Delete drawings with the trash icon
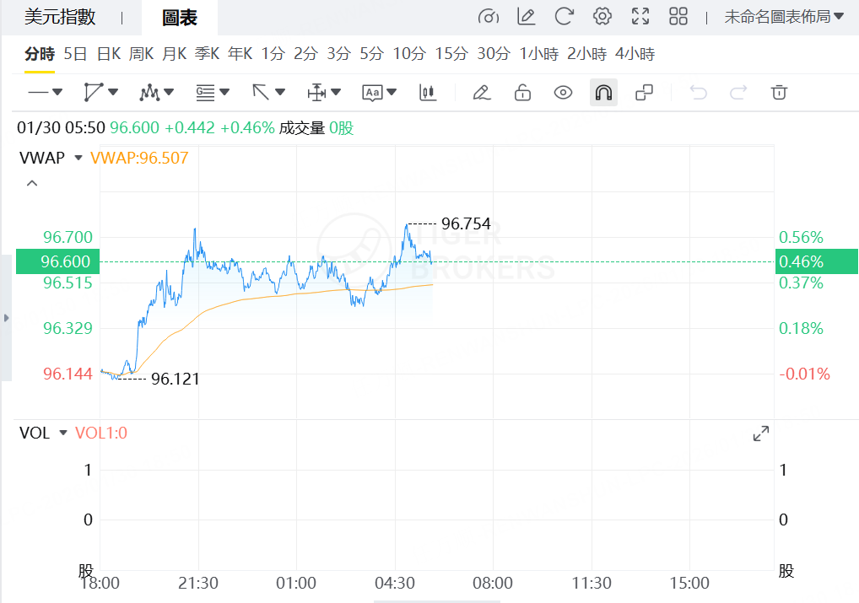 point(779,93)
